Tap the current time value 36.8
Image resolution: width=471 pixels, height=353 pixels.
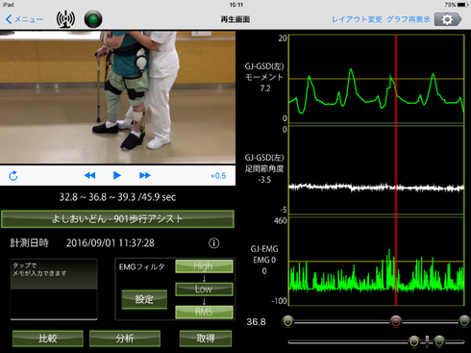point(256,321)
